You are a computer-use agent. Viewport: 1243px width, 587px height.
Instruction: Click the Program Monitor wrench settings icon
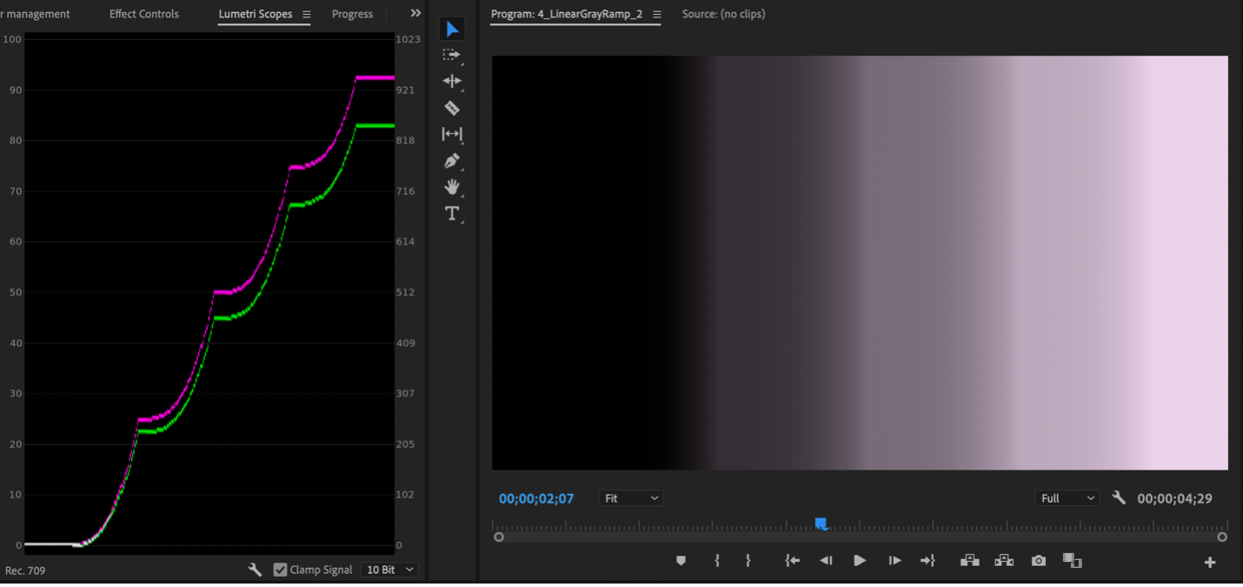click(x=1119, y=497)
